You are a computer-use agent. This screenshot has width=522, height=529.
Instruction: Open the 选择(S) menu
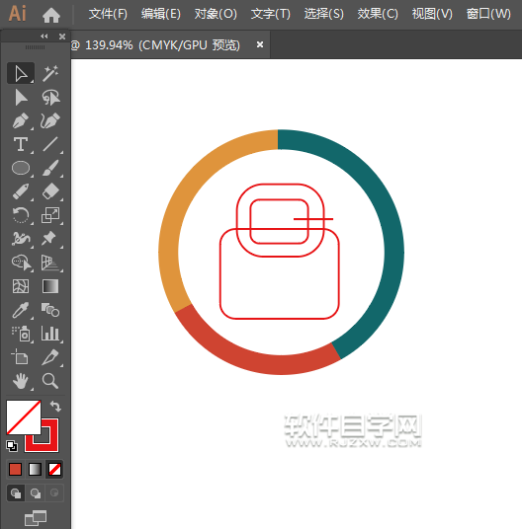(x=323, y=14)
